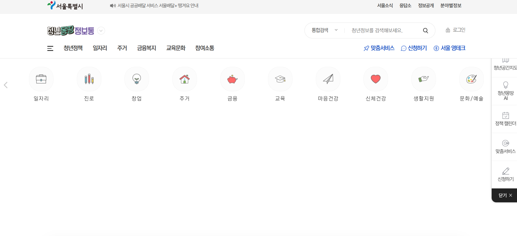Open the 마음건강 paper plane icon
The height and width of the screenshot is (236, 517).
[328, 79]
